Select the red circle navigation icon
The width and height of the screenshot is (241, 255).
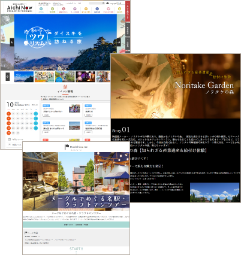tap(64, 8)
